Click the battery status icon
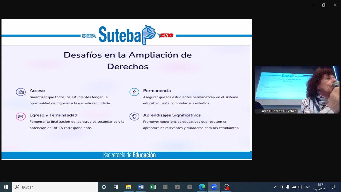Viewport: 341px width, 192px height. [294, 187]
